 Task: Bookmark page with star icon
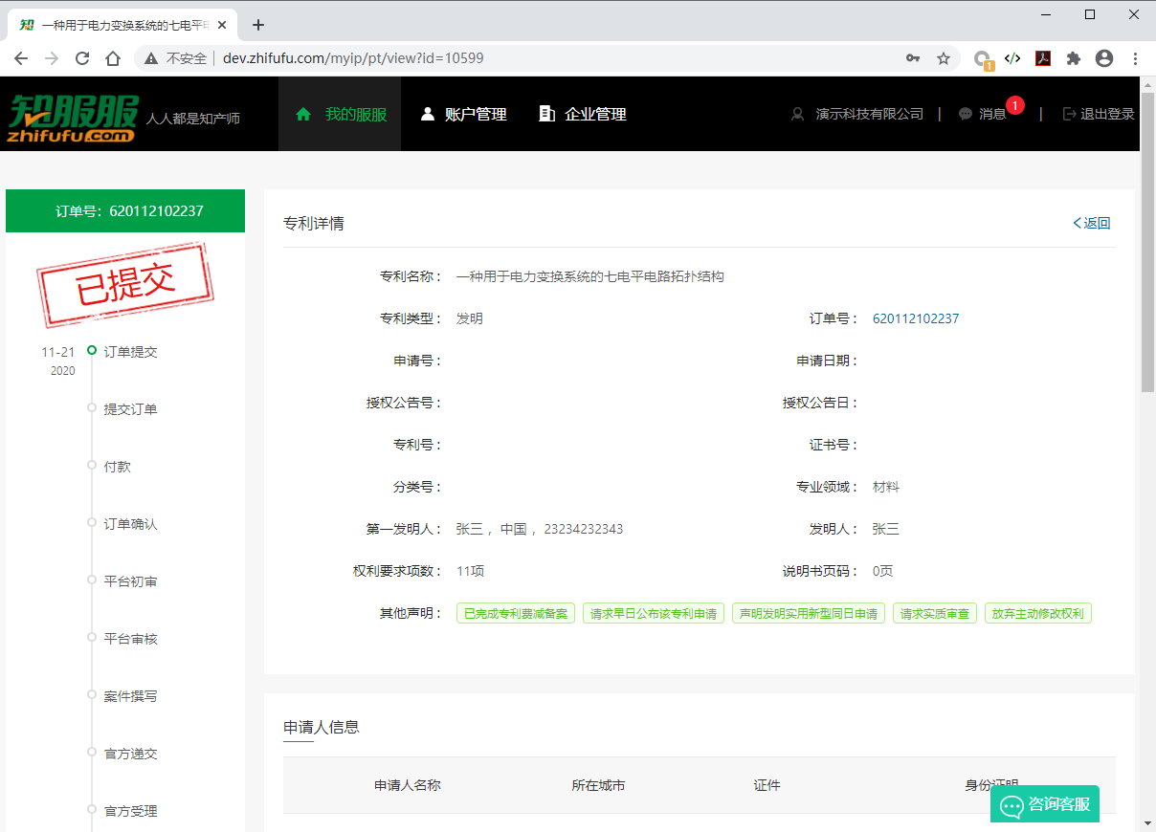944,58
